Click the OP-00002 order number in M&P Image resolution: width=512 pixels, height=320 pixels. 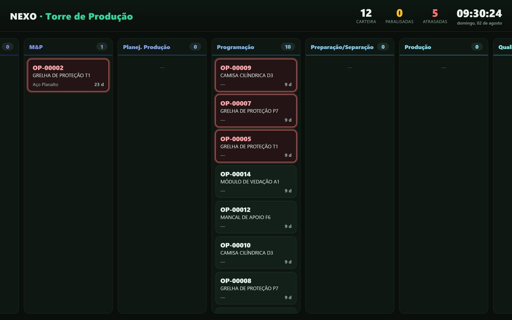pos(48,68)
